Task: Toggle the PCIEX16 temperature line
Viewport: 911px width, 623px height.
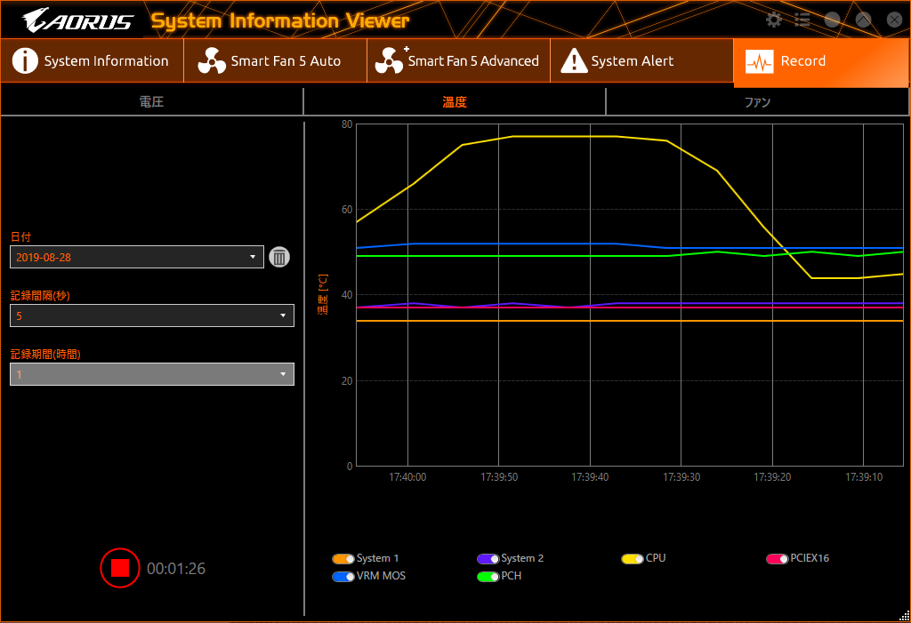Action: (x=777, y=559)
